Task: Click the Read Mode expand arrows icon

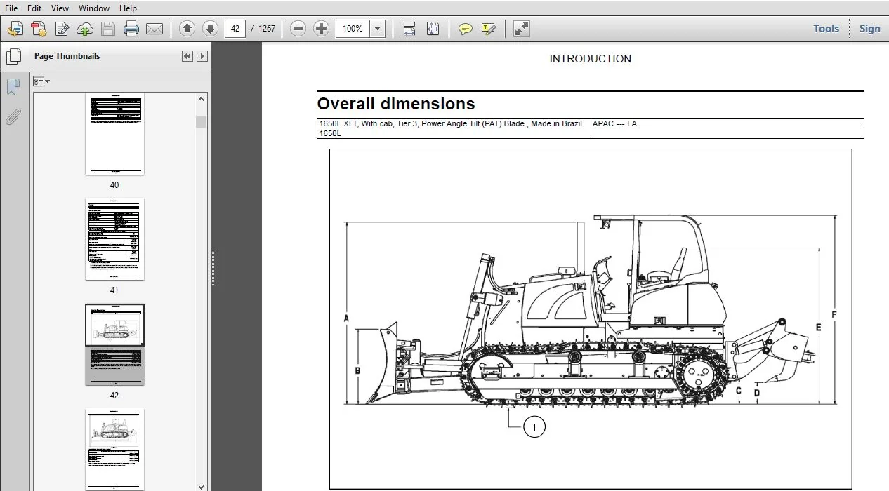Action: pyautogui.click(x=522, y=29)
